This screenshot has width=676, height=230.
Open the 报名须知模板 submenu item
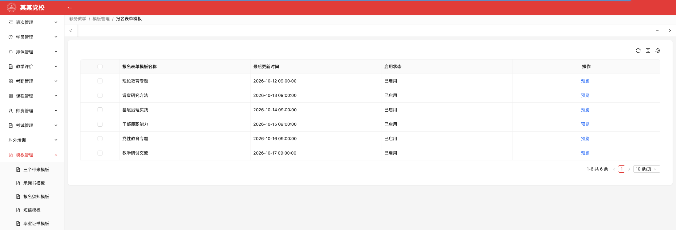[32, 197]
